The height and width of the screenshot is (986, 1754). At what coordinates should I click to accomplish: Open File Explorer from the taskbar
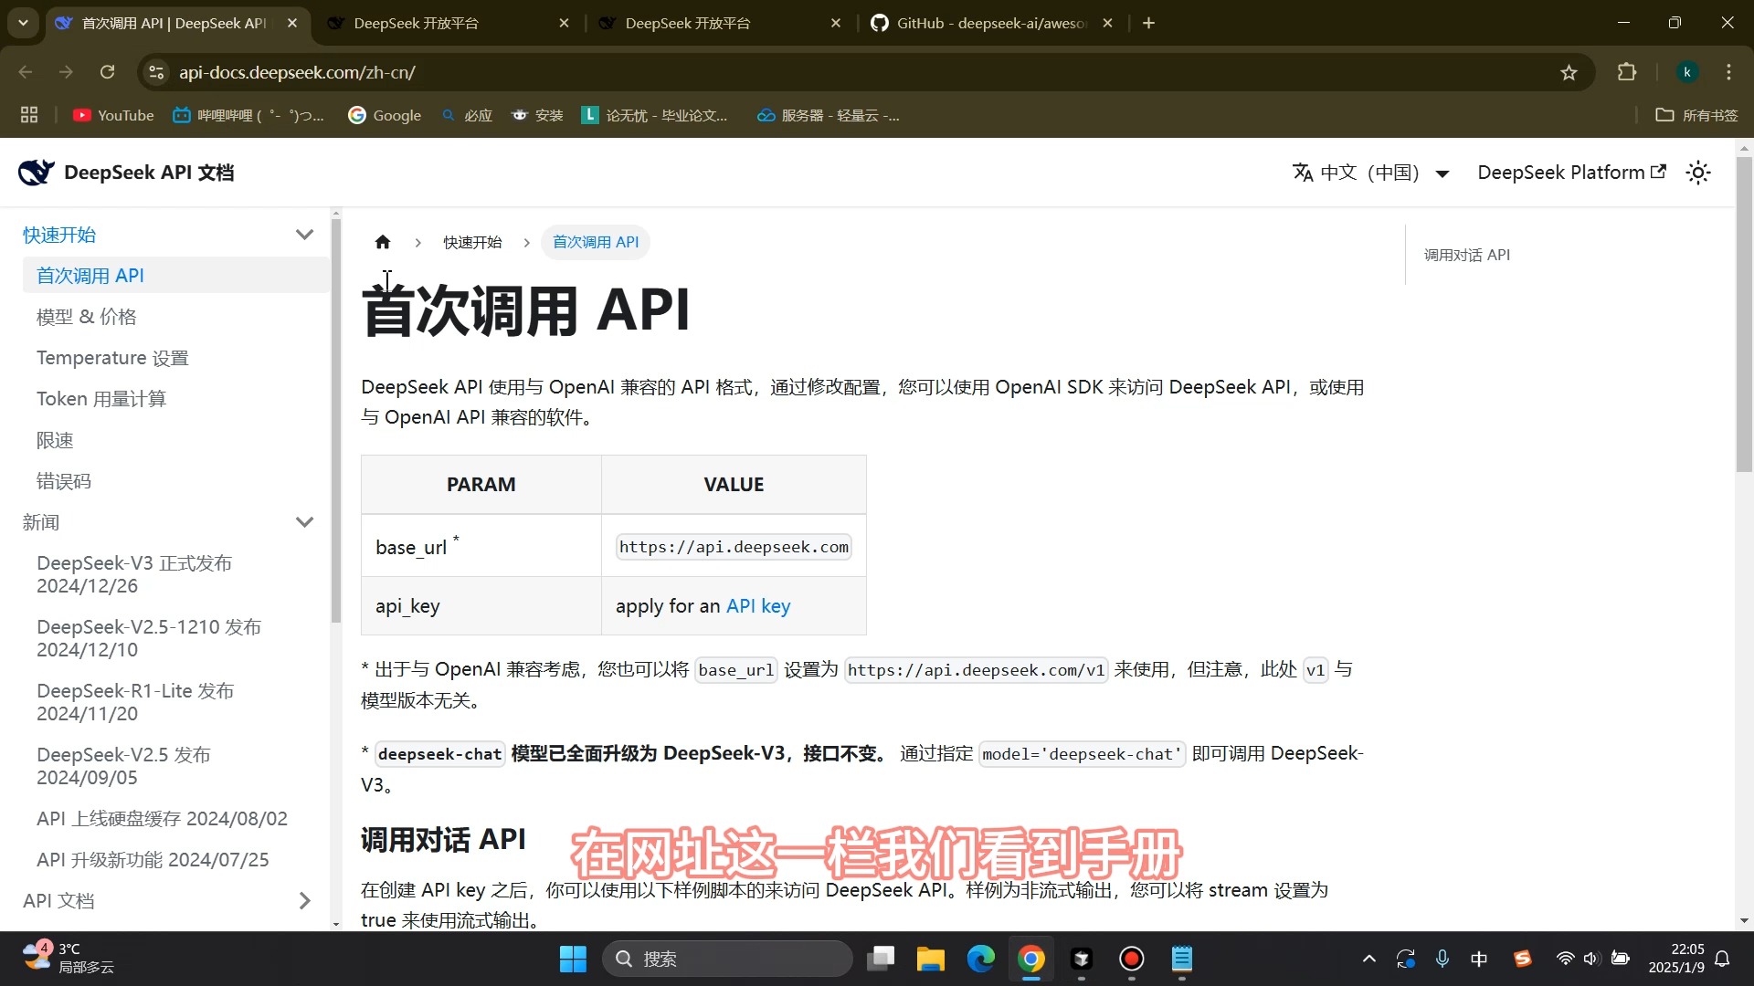pyautogui.click(x=930, y=959)
